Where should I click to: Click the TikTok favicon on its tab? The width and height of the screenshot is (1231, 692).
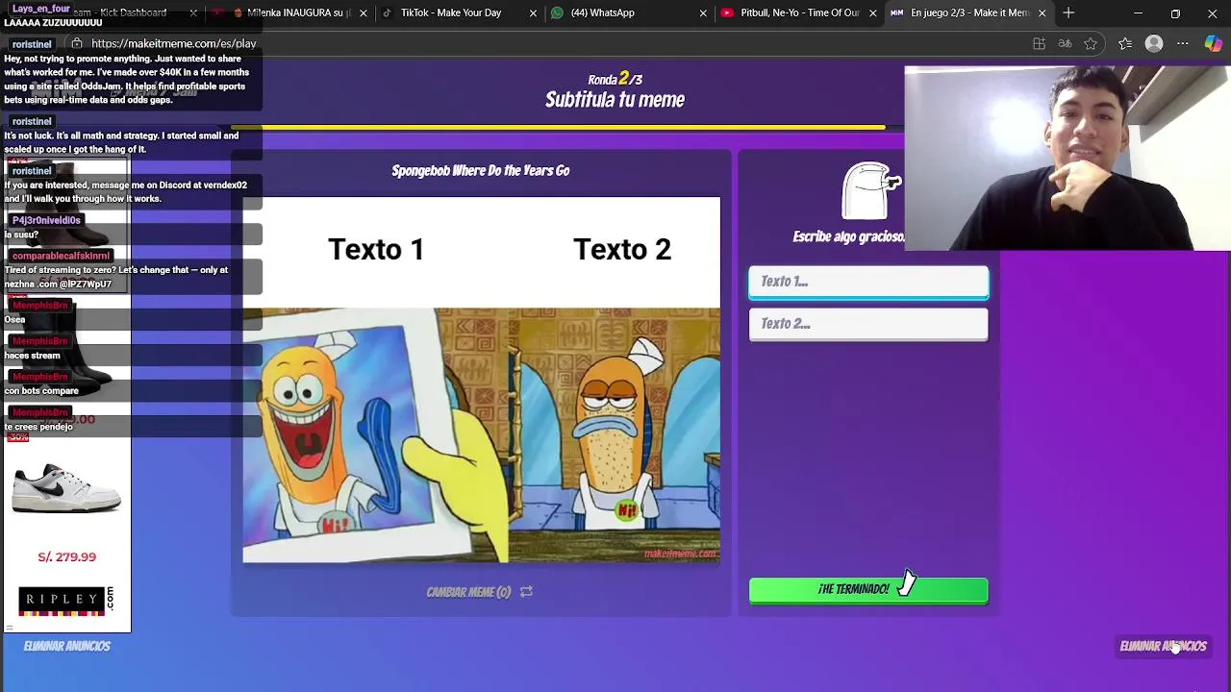click(387, 12)
